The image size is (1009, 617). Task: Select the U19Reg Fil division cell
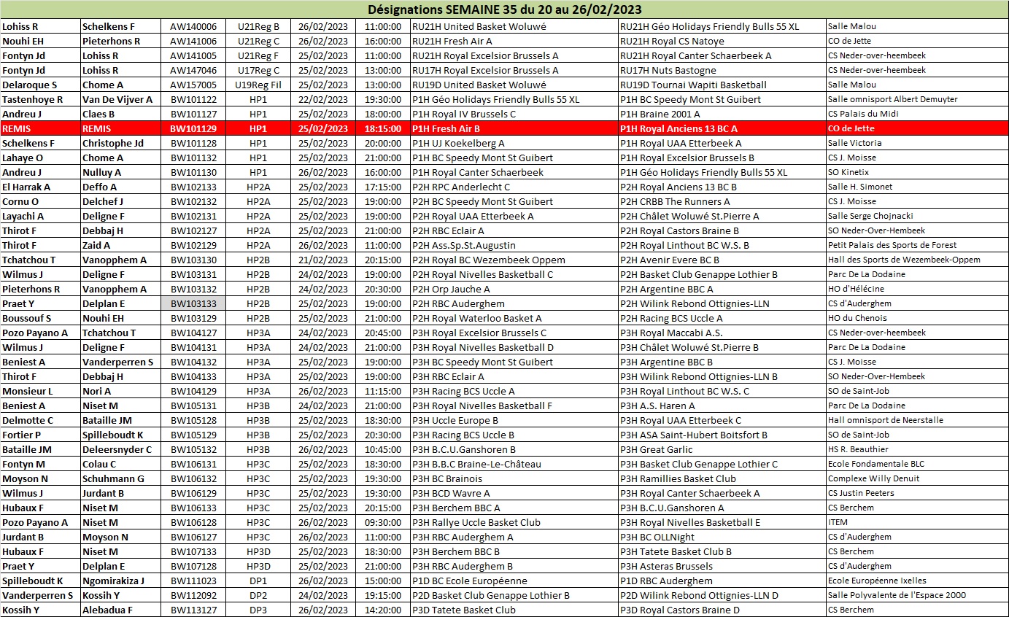pos(258,85)
